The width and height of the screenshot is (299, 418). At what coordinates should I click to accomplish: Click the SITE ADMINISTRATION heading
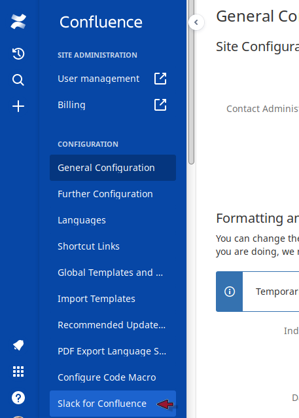(97, 55)
